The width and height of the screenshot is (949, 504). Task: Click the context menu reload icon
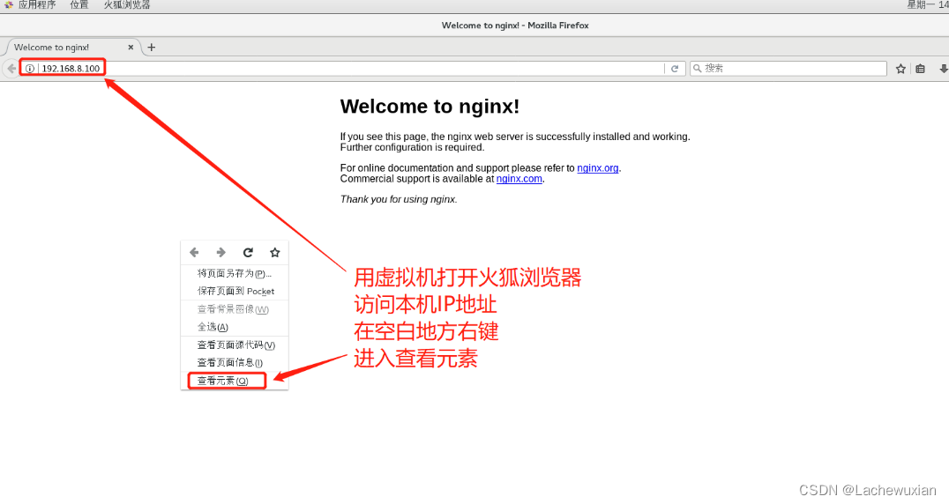coord(248,252)
